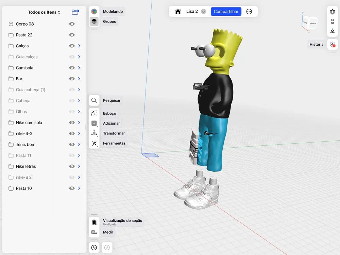Hide the Nike camisola folder

72,123
